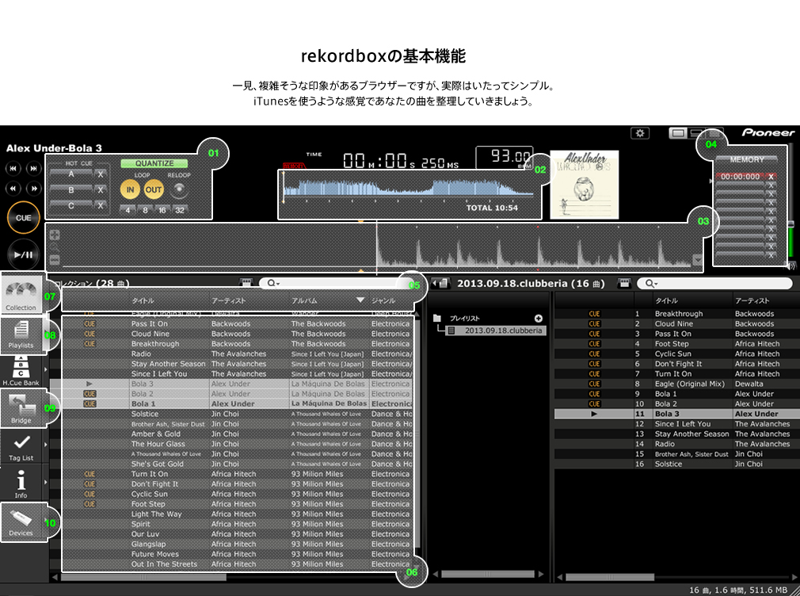800x596 pixels.
Task: Toggle the Play/Pause button
Action: [24, 254]
